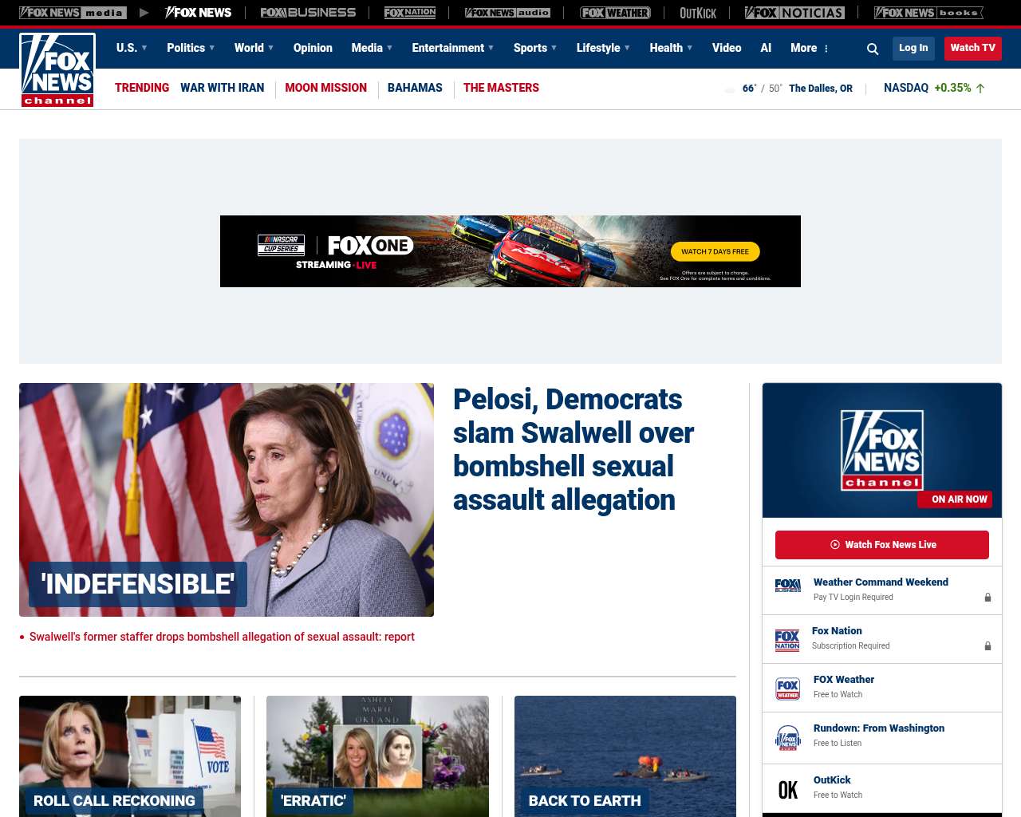Click the Fox News Channel main logo
Screen dimensions: 1021x817
(x=57, y=70)
